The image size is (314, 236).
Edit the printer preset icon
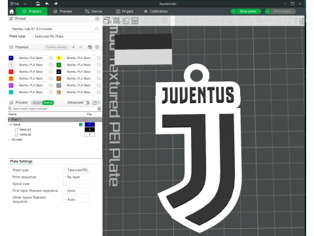click(97, 29)
